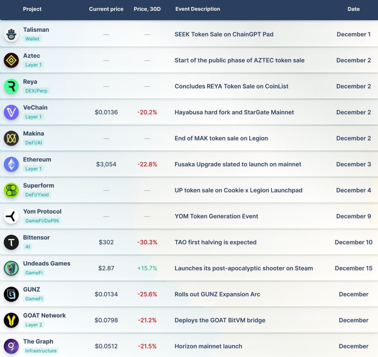Click the VeChain logo
This screenshot has width=378, height=357.
click(11, 112)
